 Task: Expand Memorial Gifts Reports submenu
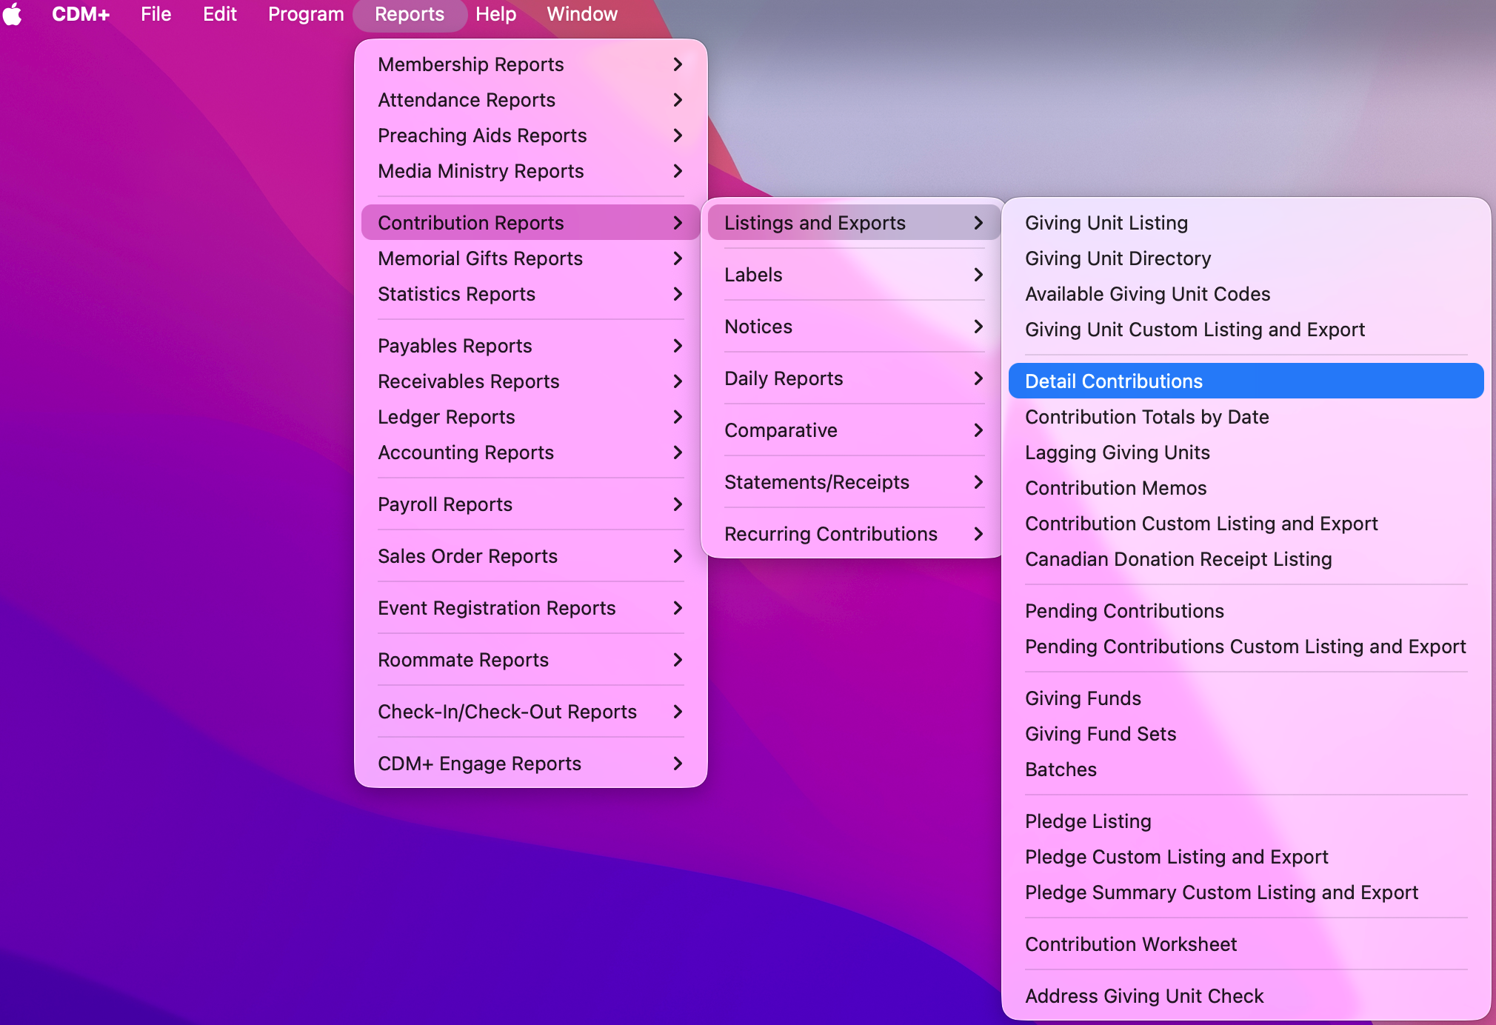530,258
